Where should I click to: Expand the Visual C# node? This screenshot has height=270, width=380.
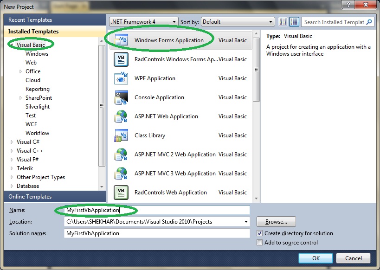12,142
